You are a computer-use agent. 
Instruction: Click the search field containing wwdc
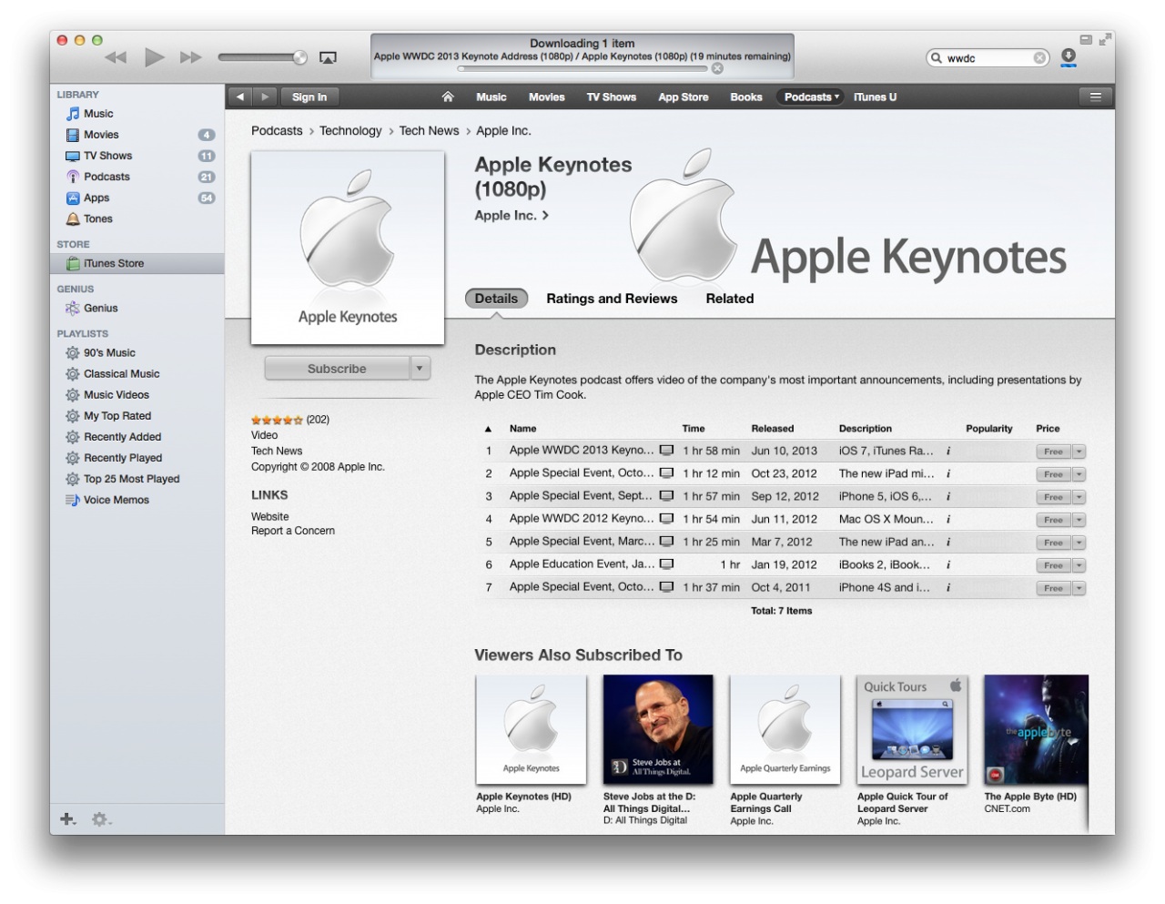[x=988, y=58]
